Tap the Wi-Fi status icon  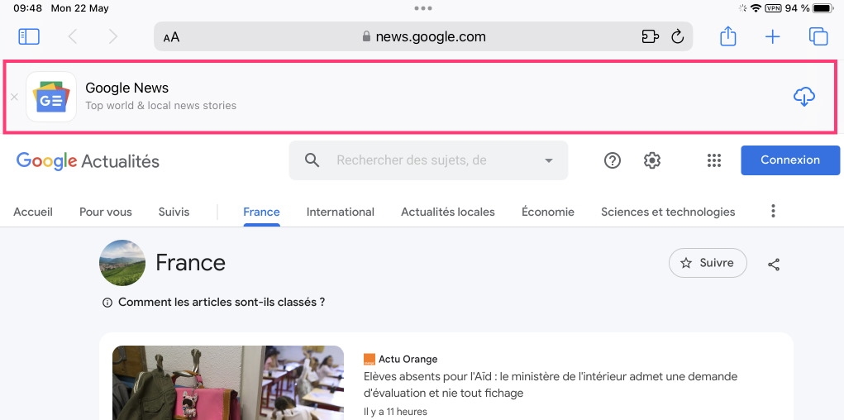click(x=756, y=8)
